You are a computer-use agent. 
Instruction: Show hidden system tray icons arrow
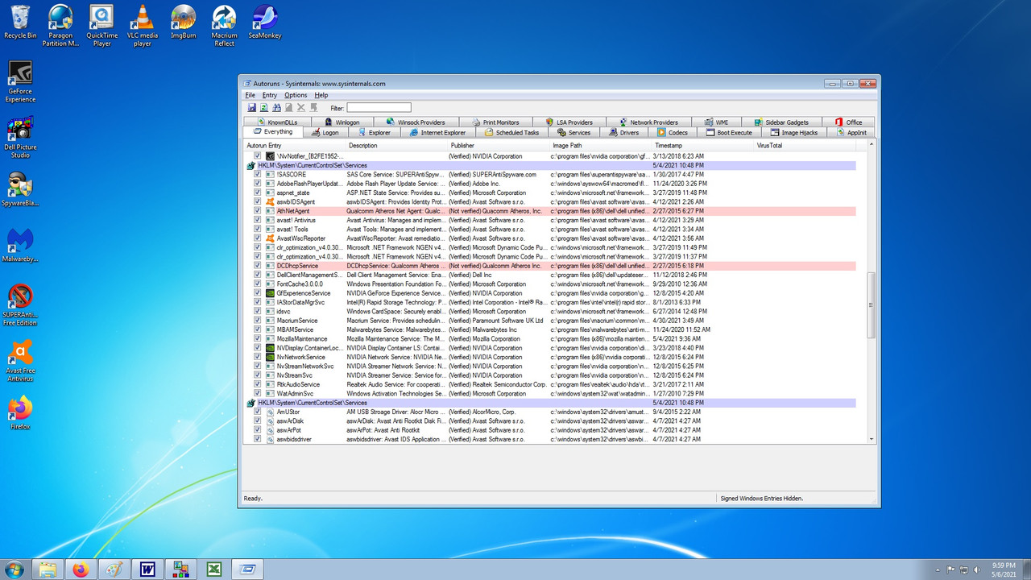point(938,569)
